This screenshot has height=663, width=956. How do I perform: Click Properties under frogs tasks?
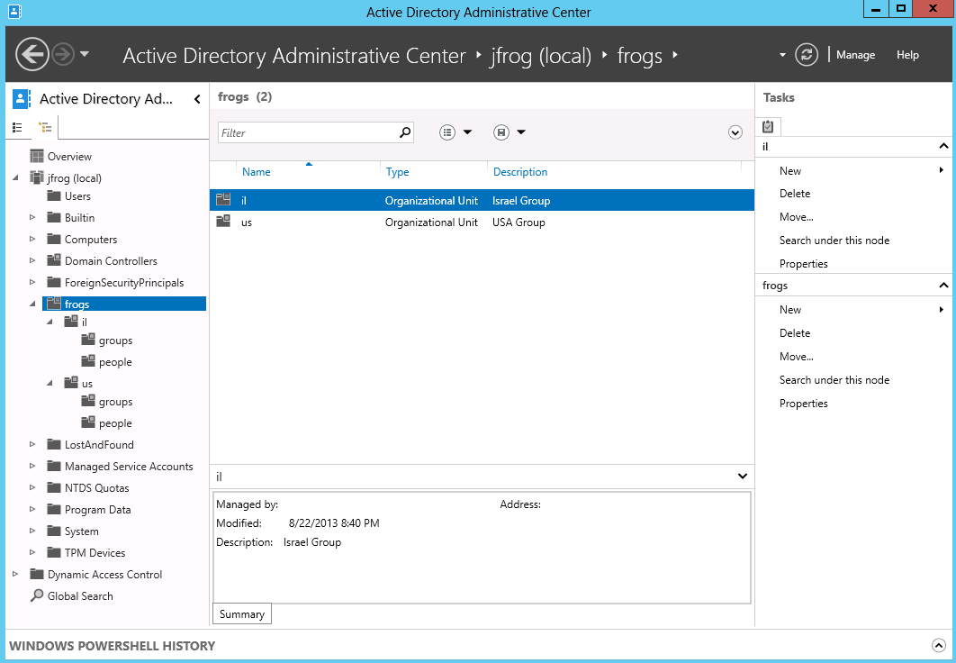(803, 404)
